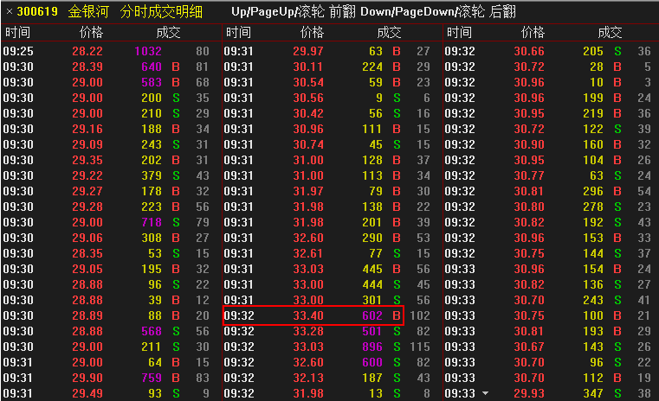Click the stock name 金银河
Viewport: 659px width, 401px height.
click(x=88, y=11)
